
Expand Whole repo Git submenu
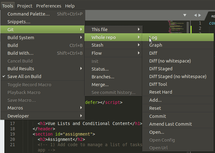click(x=113, y=37)
